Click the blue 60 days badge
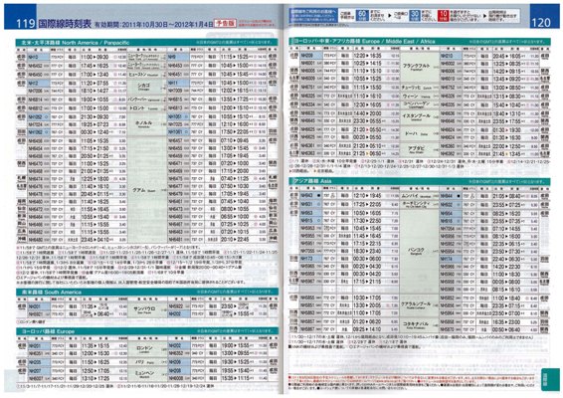The image size is (563, 398). [361, 16]
